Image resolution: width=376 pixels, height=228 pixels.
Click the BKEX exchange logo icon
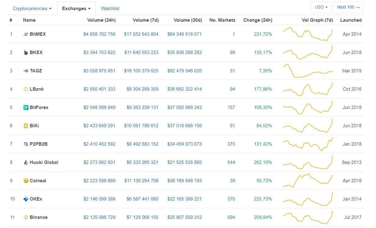pos(26,52)
